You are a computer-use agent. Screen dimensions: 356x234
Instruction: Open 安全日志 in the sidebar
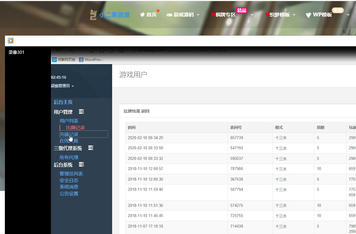(69, 181)
